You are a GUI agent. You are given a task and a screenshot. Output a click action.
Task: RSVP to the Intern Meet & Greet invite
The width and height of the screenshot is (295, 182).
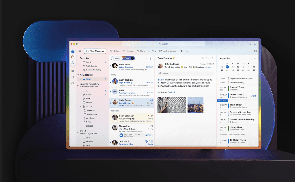coord(148,135)
